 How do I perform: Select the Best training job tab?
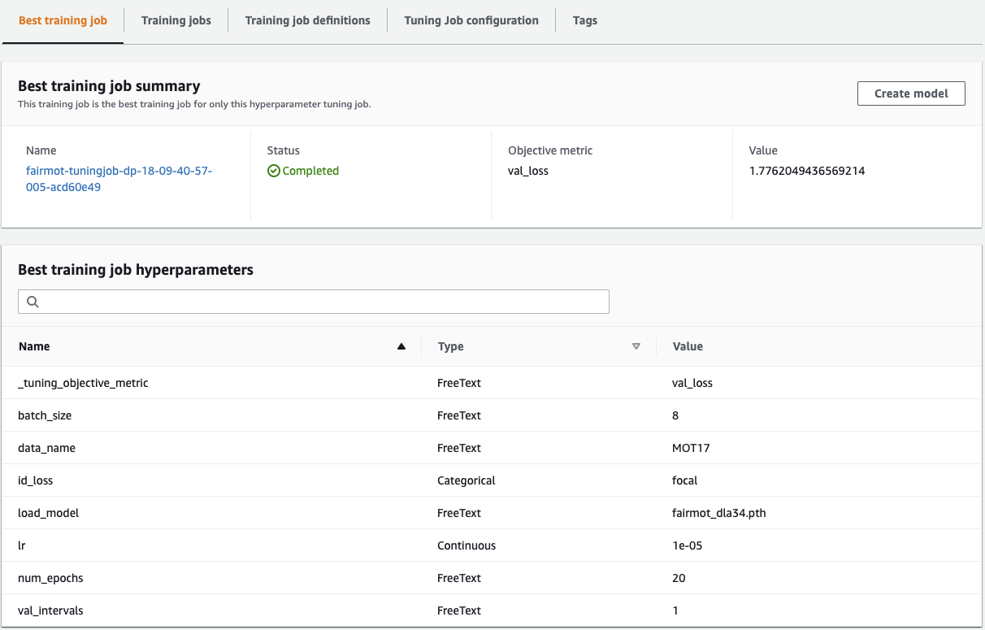[63, 20]
